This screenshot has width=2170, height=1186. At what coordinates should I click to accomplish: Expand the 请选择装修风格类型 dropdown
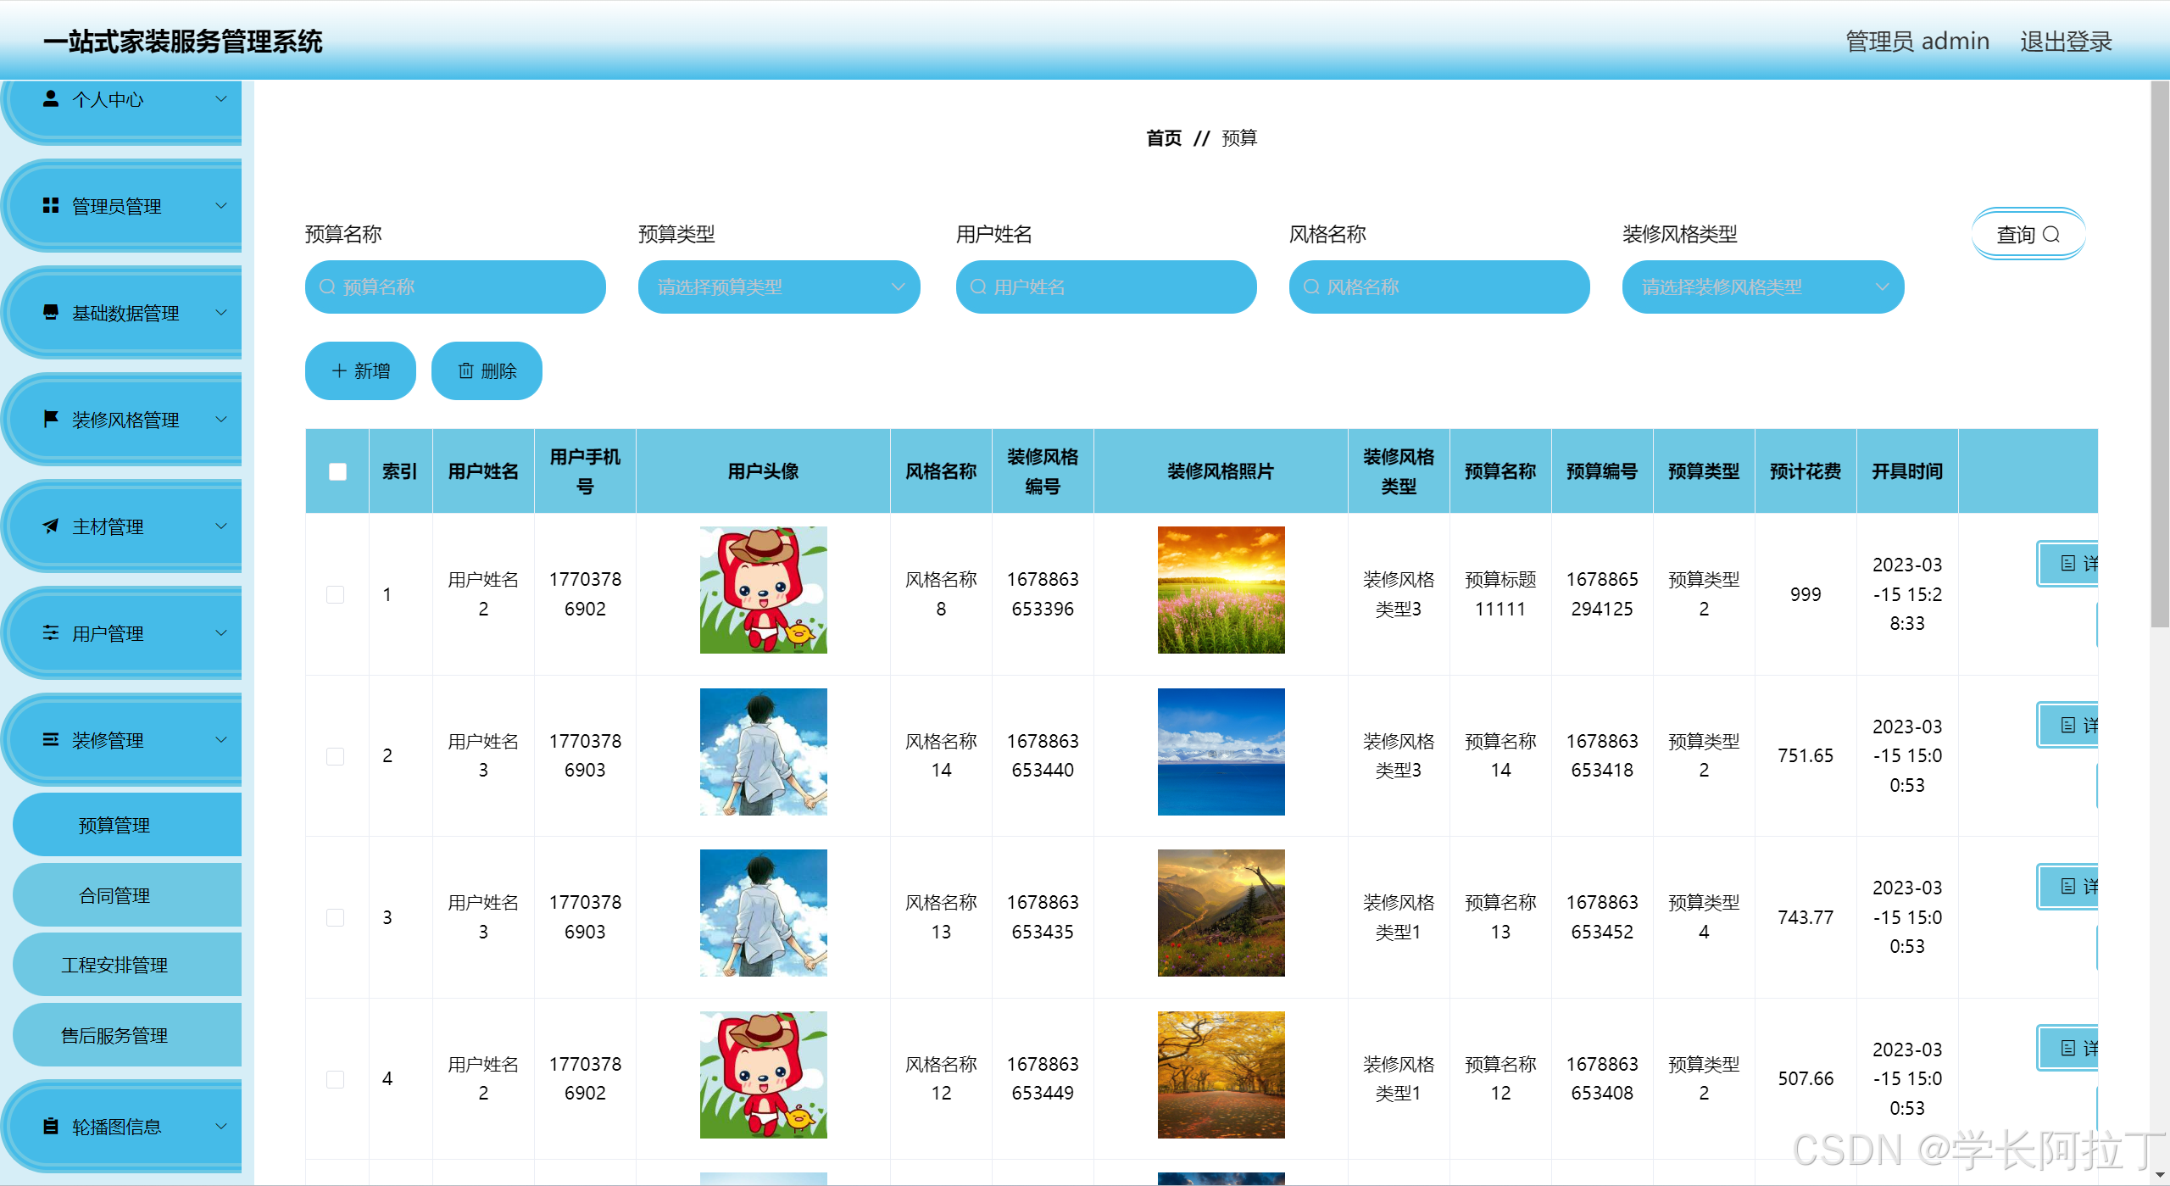[1762, 287]
